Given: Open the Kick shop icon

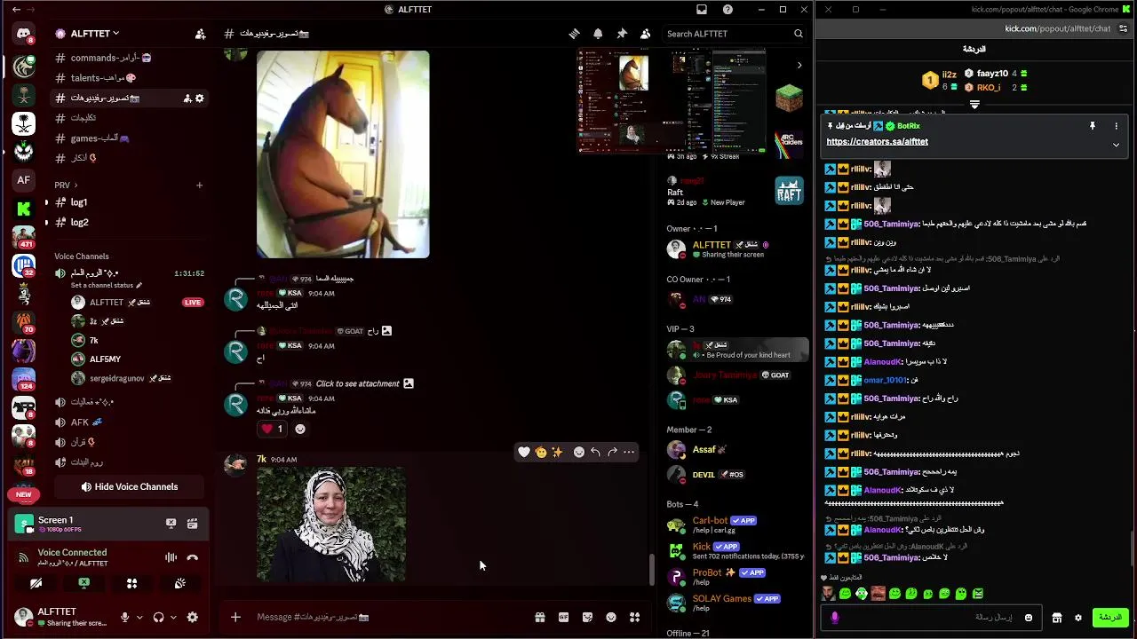Looking at the screenshot, I should coord(1056,618).
